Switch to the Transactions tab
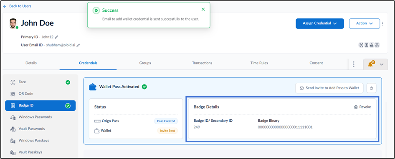The height and width of the screenshot is (159, 395). click(202, 63)
